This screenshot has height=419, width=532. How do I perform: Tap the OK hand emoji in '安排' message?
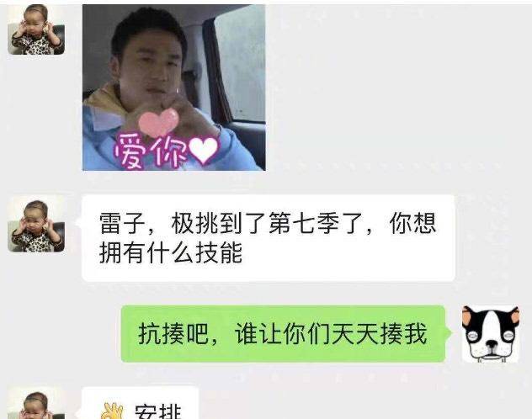coord(113,411)
